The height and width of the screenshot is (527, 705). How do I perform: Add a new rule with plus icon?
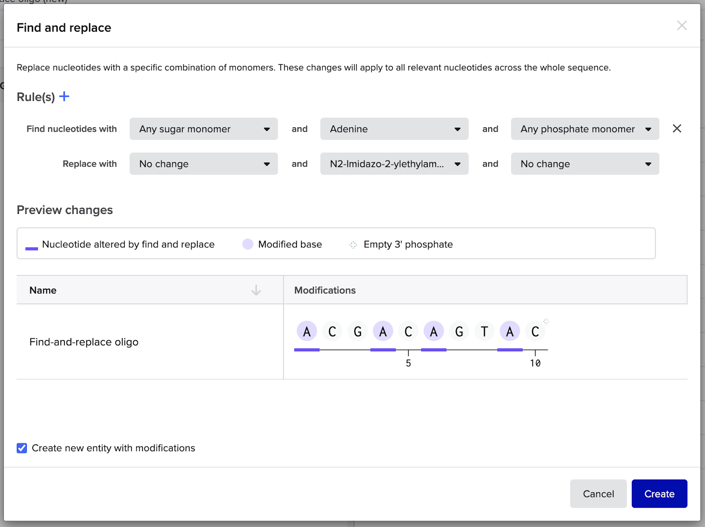click(x=64, y=96)
